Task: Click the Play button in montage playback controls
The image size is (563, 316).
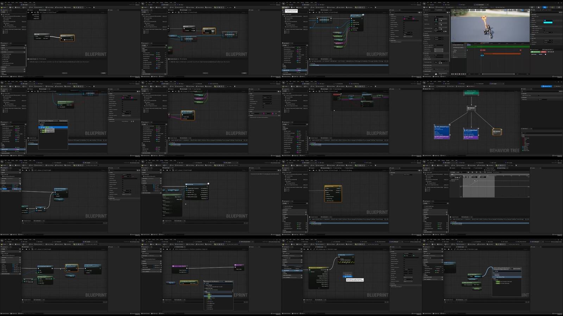Action: 460,74
